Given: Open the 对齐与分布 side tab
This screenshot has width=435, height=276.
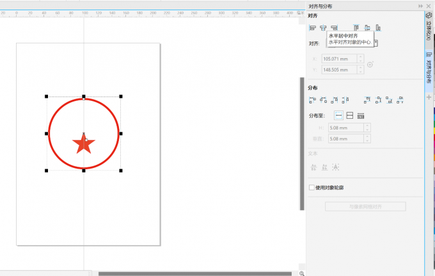Looking at the screenshot, I should pyautogui.click(x=429, y=68).
